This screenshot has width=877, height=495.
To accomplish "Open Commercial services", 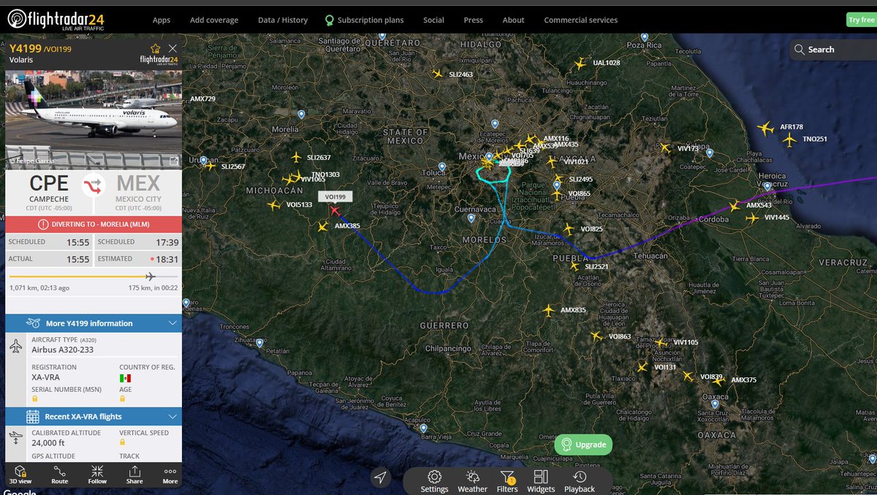I will 581,20.
